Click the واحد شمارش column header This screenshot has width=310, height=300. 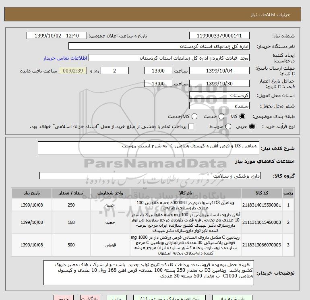110,193
